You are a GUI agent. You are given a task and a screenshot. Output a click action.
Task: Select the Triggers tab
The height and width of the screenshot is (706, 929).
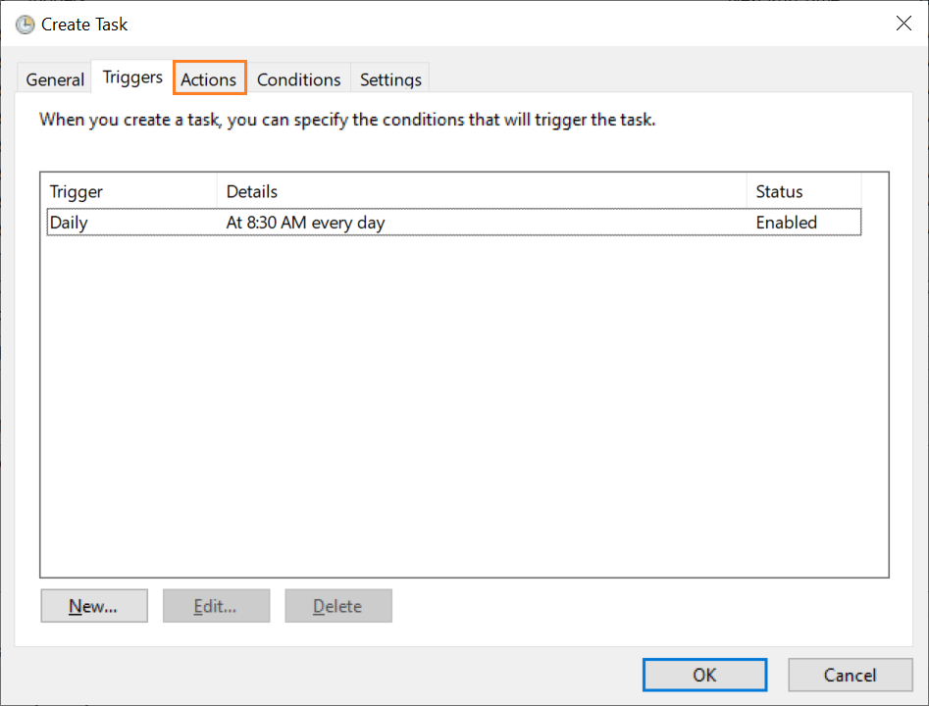[132, 77]
